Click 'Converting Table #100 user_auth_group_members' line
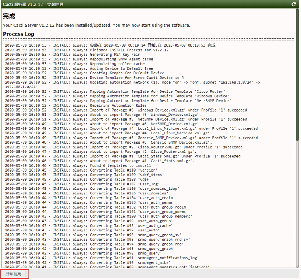 click(99, 216)
